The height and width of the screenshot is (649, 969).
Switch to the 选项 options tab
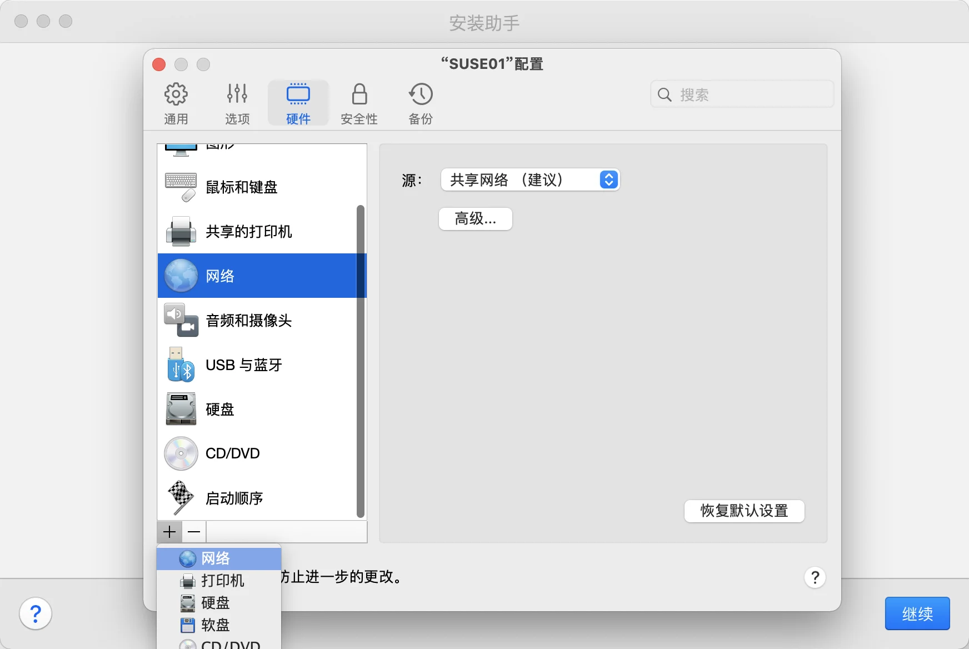coord(237,103)
